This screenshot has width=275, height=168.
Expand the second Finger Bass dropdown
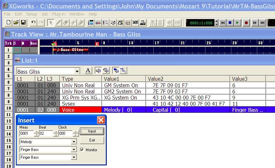click(x=74, y=157)
